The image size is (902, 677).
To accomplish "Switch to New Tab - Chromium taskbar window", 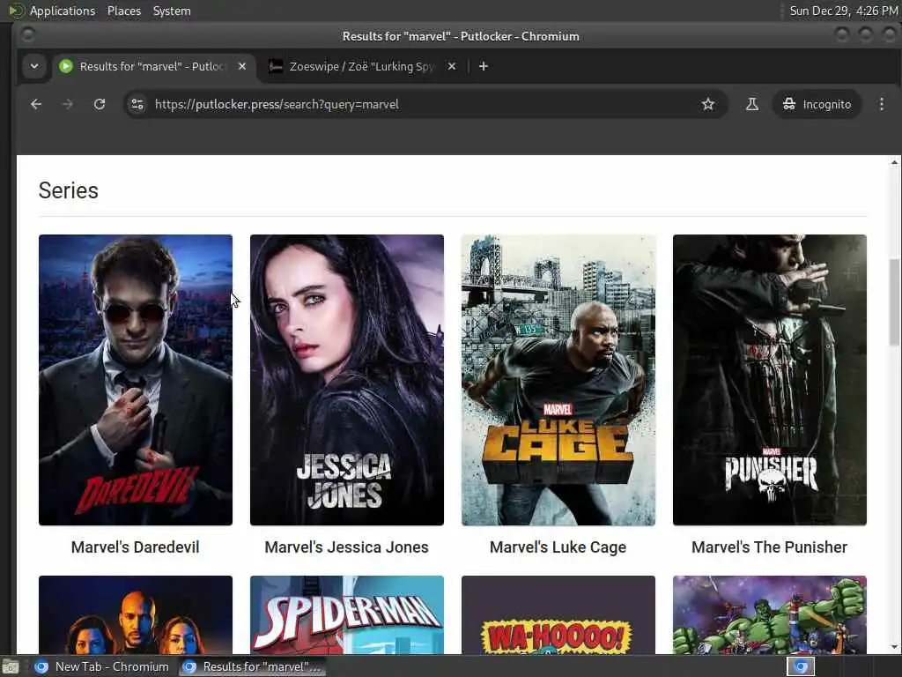I will coord(101,666).
